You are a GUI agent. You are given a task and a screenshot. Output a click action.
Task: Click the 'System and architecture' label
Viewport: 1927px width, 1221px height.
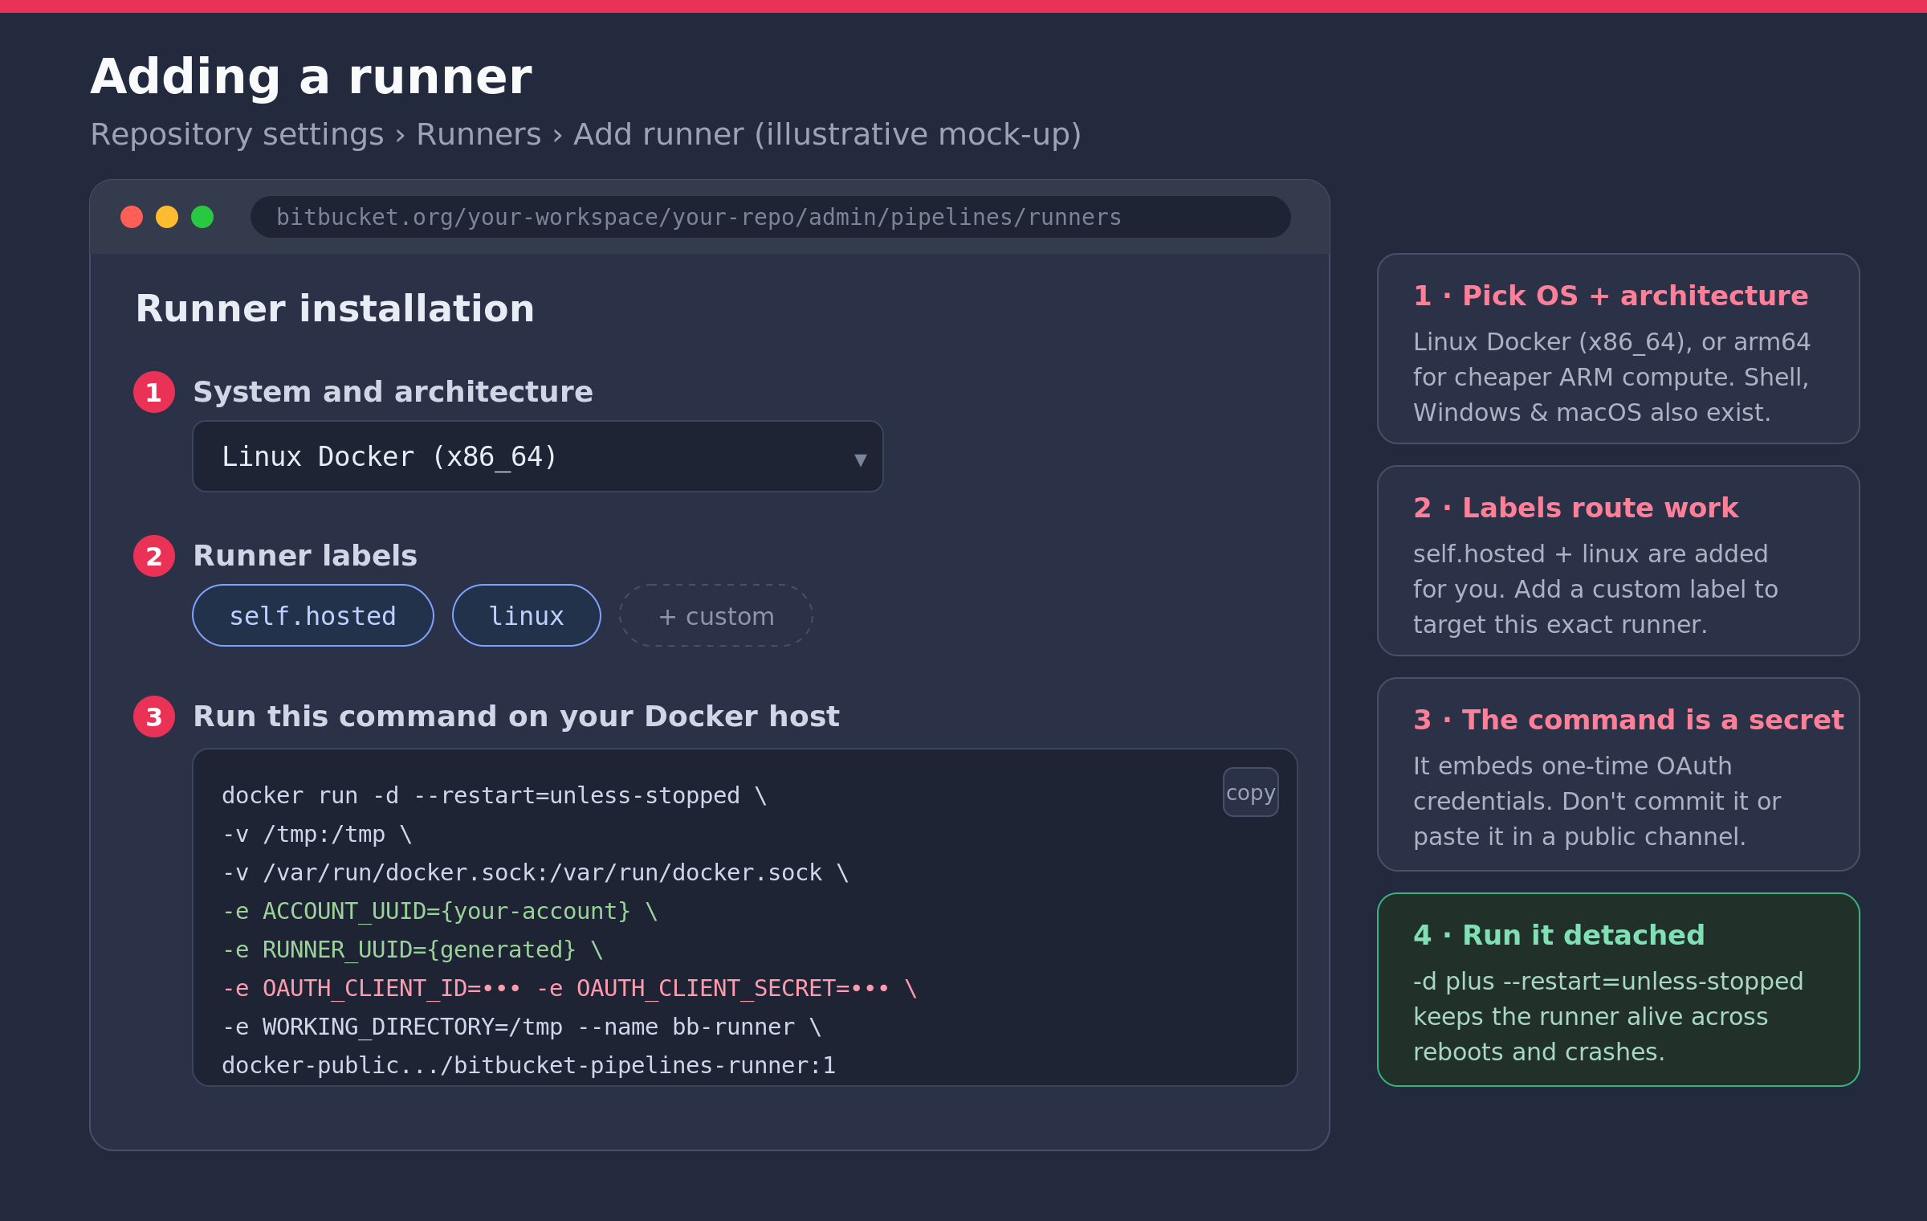pyautogui.click(x=393, y=392)
